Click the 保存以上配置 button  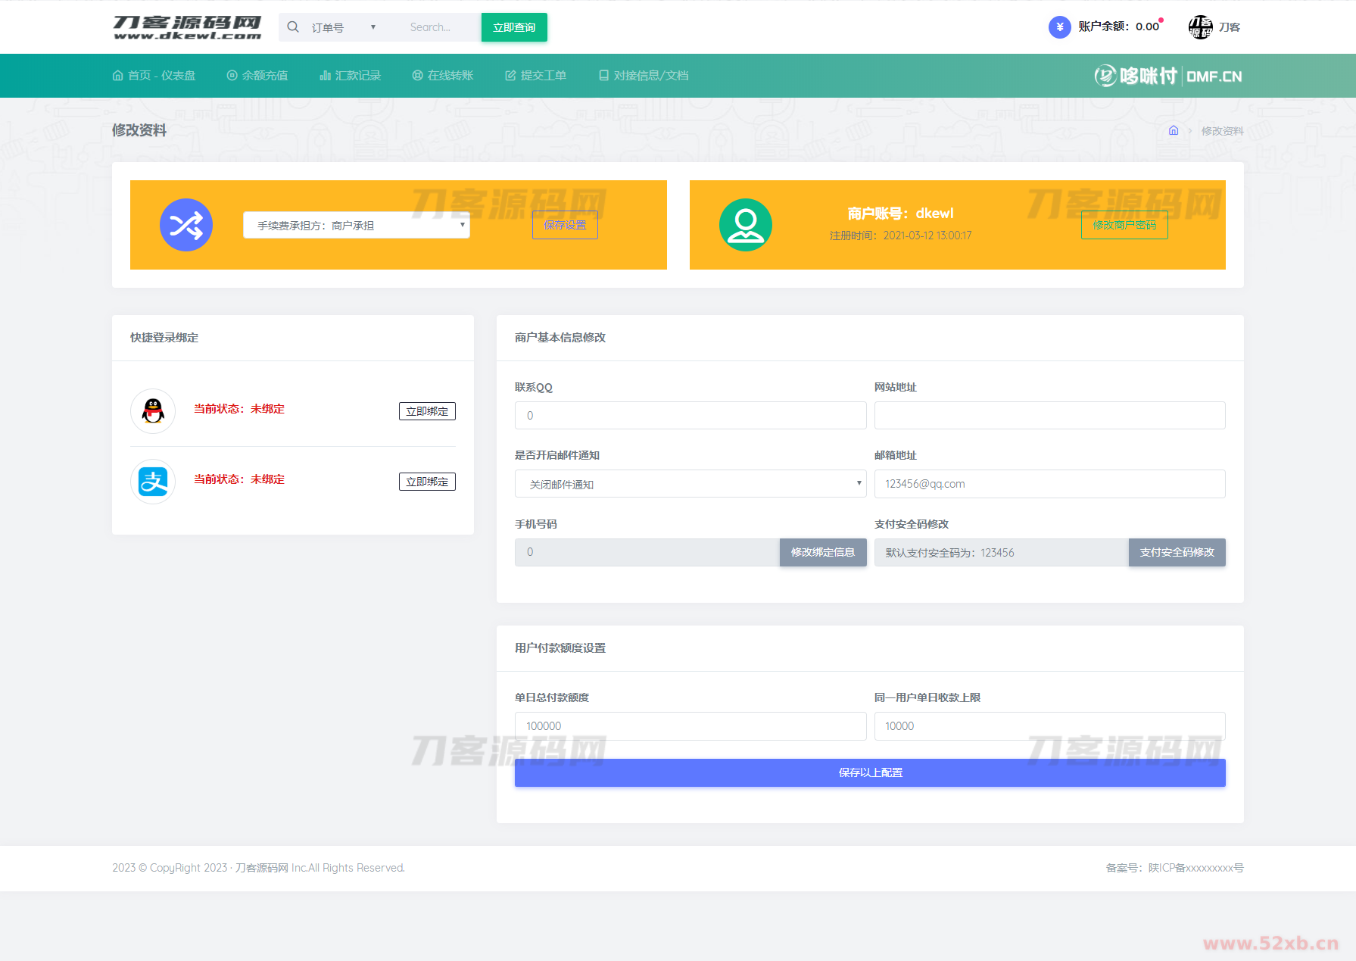[x=870, y=772]
